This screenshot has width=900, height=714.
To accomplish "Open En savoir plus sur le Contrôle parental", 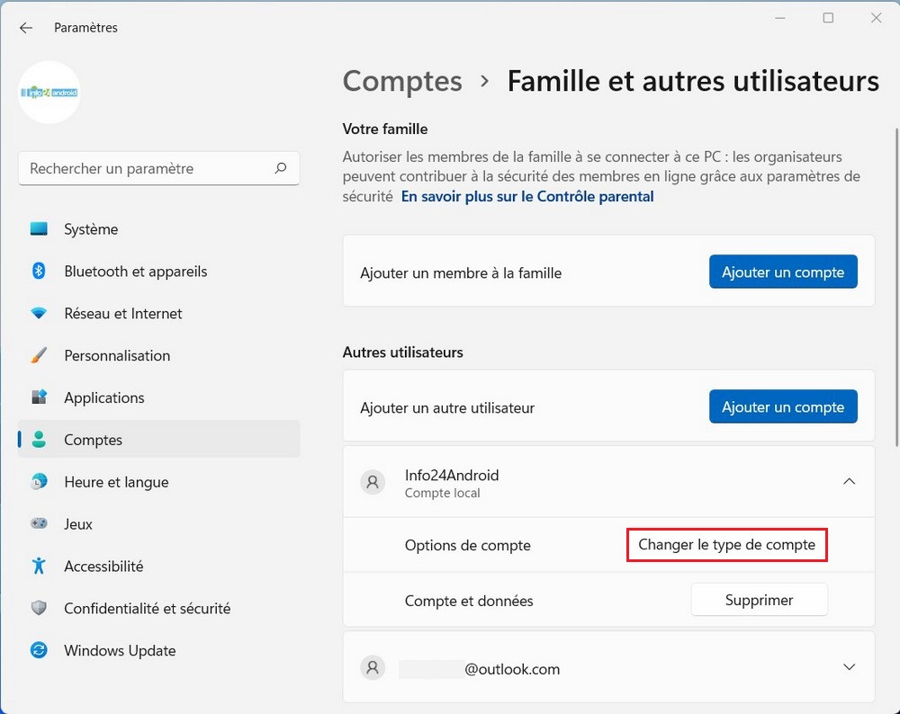I will coord(526,196).
